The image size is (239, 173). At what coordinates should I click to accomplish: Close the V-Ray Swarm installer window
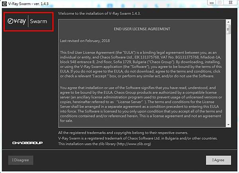click(x=231, y=3)
